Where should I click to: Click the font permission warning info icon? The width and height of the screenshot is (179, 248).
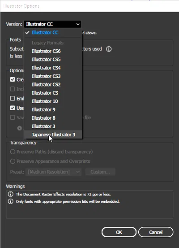(x=11, y=201)
